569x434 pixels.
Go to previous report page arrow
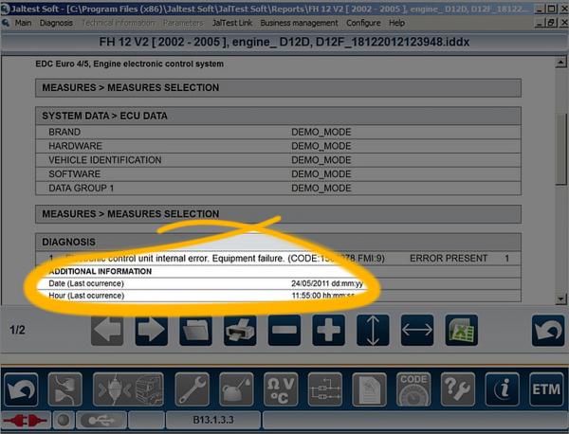[107, 330]
